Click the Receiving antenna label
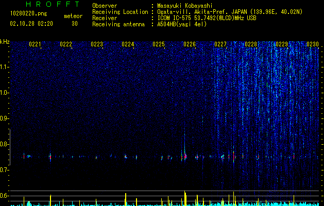324x206 pixels. [118, 24]
